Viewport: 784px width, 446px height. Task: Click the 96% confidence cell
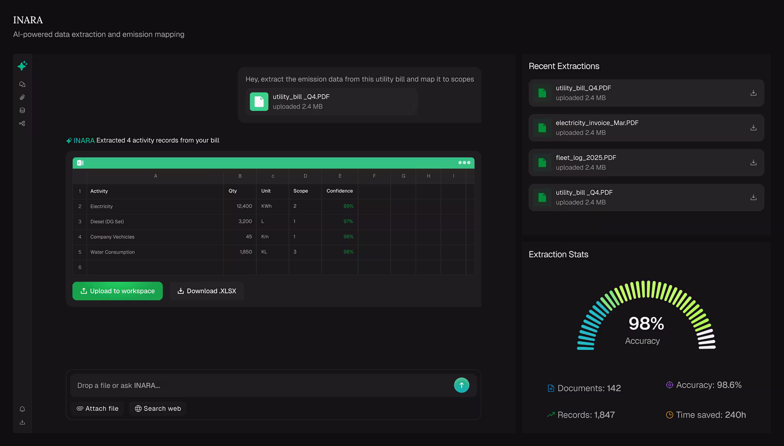click(x=340, y=252)
